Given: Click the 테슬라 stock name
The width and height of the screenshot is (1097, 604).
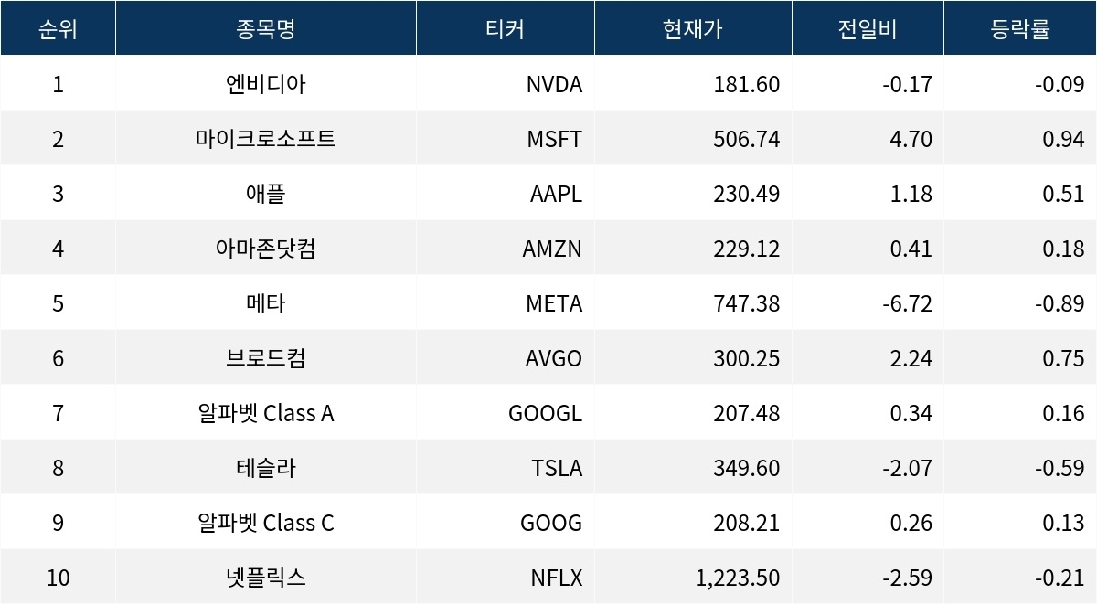Looking at the screenshot, I should click(265, 468).
